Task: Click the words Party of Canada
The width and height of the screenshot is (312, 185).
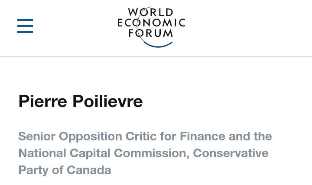Action: tap(65, 170)
